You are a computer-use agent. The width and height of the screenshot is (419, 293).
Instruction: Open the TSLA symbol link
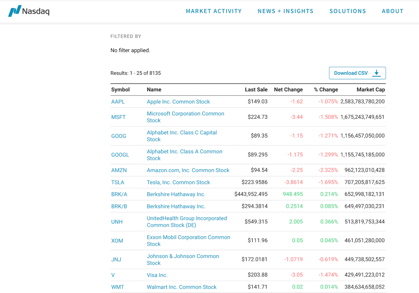[117, 182]
